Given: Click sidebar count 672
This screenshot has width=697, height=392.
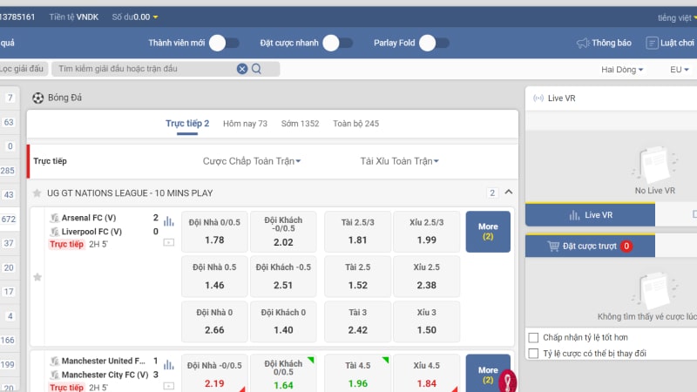Looking at the screenshot, I should (8, 220).
